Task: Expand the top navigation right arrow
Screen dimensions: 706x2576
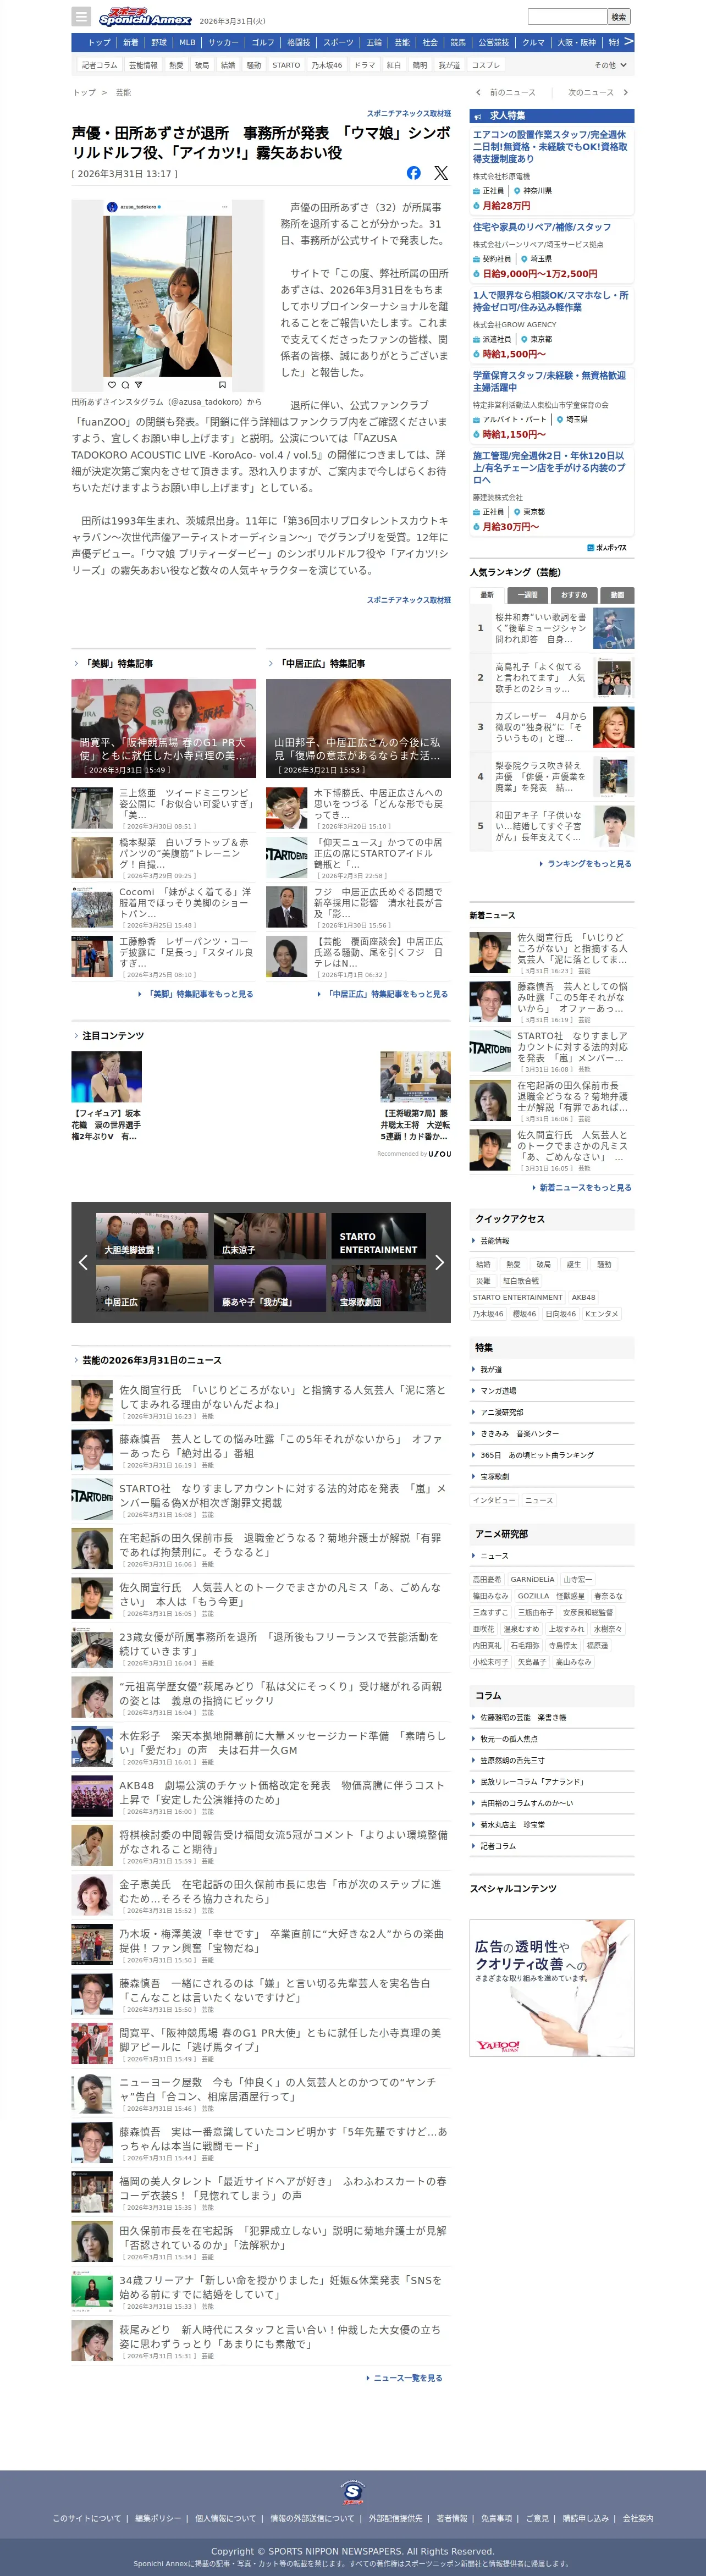Action: pyautogui.click(x=628, y=42)
